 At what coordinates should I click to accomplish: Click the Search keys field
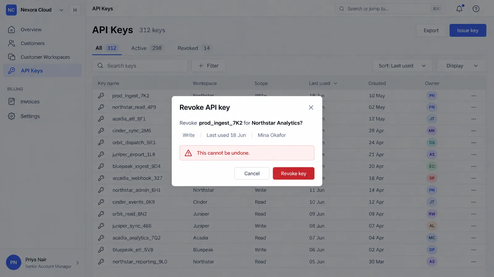click(x=140, y=66)
